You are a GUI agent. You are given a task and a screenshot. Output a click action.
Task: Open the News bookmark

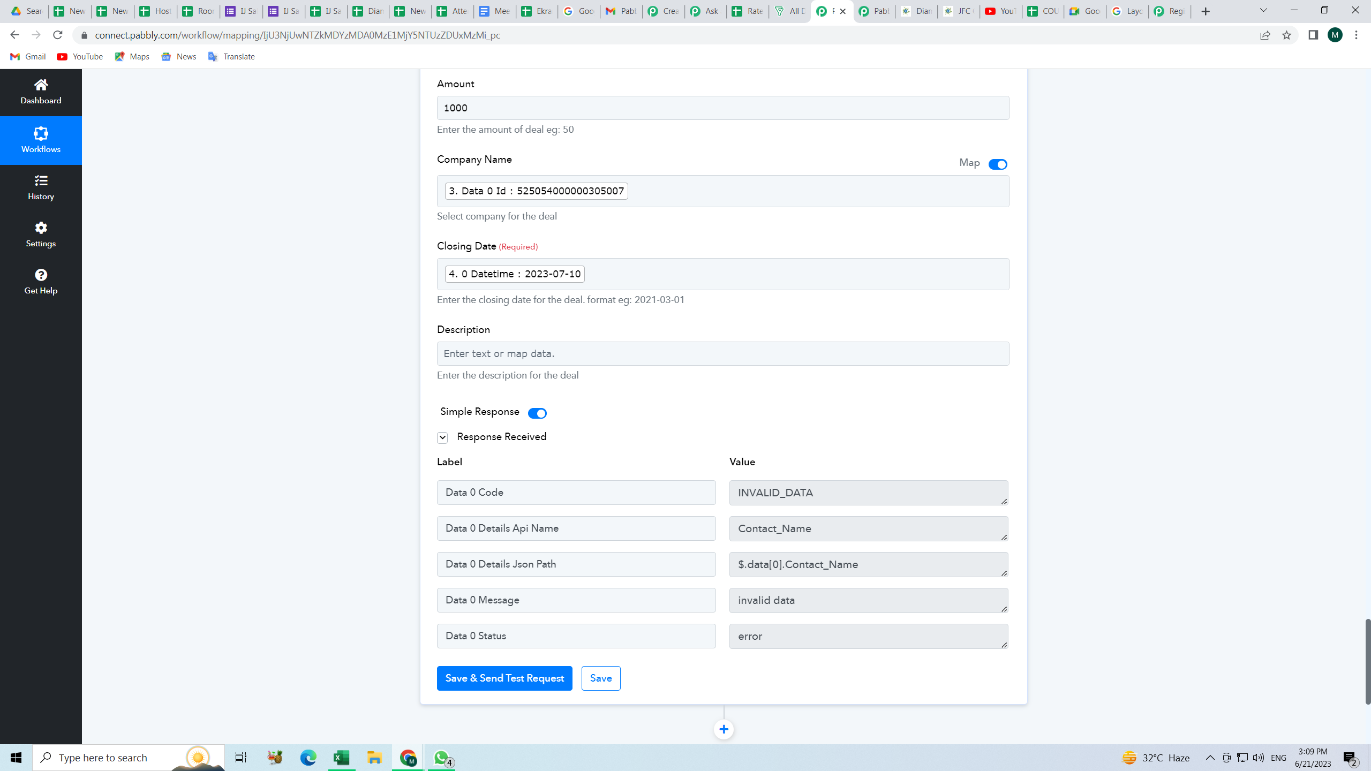pos(179,57)
